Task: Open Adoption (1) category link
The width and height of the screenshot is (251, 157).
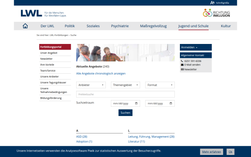Action: (x=84, y=142)
